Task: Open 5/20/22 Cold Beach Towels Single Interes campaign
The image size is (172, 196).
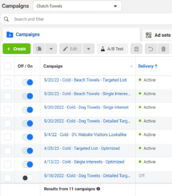Action: click(87, 93)
